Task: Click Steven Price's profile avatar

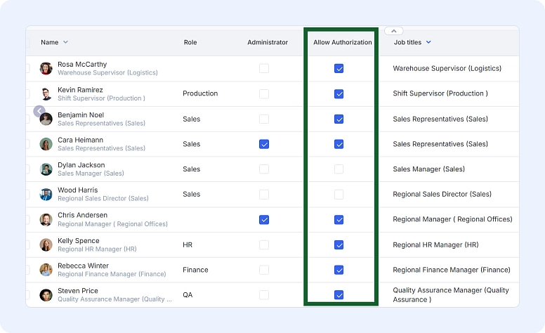Action: tap(46, 295)
